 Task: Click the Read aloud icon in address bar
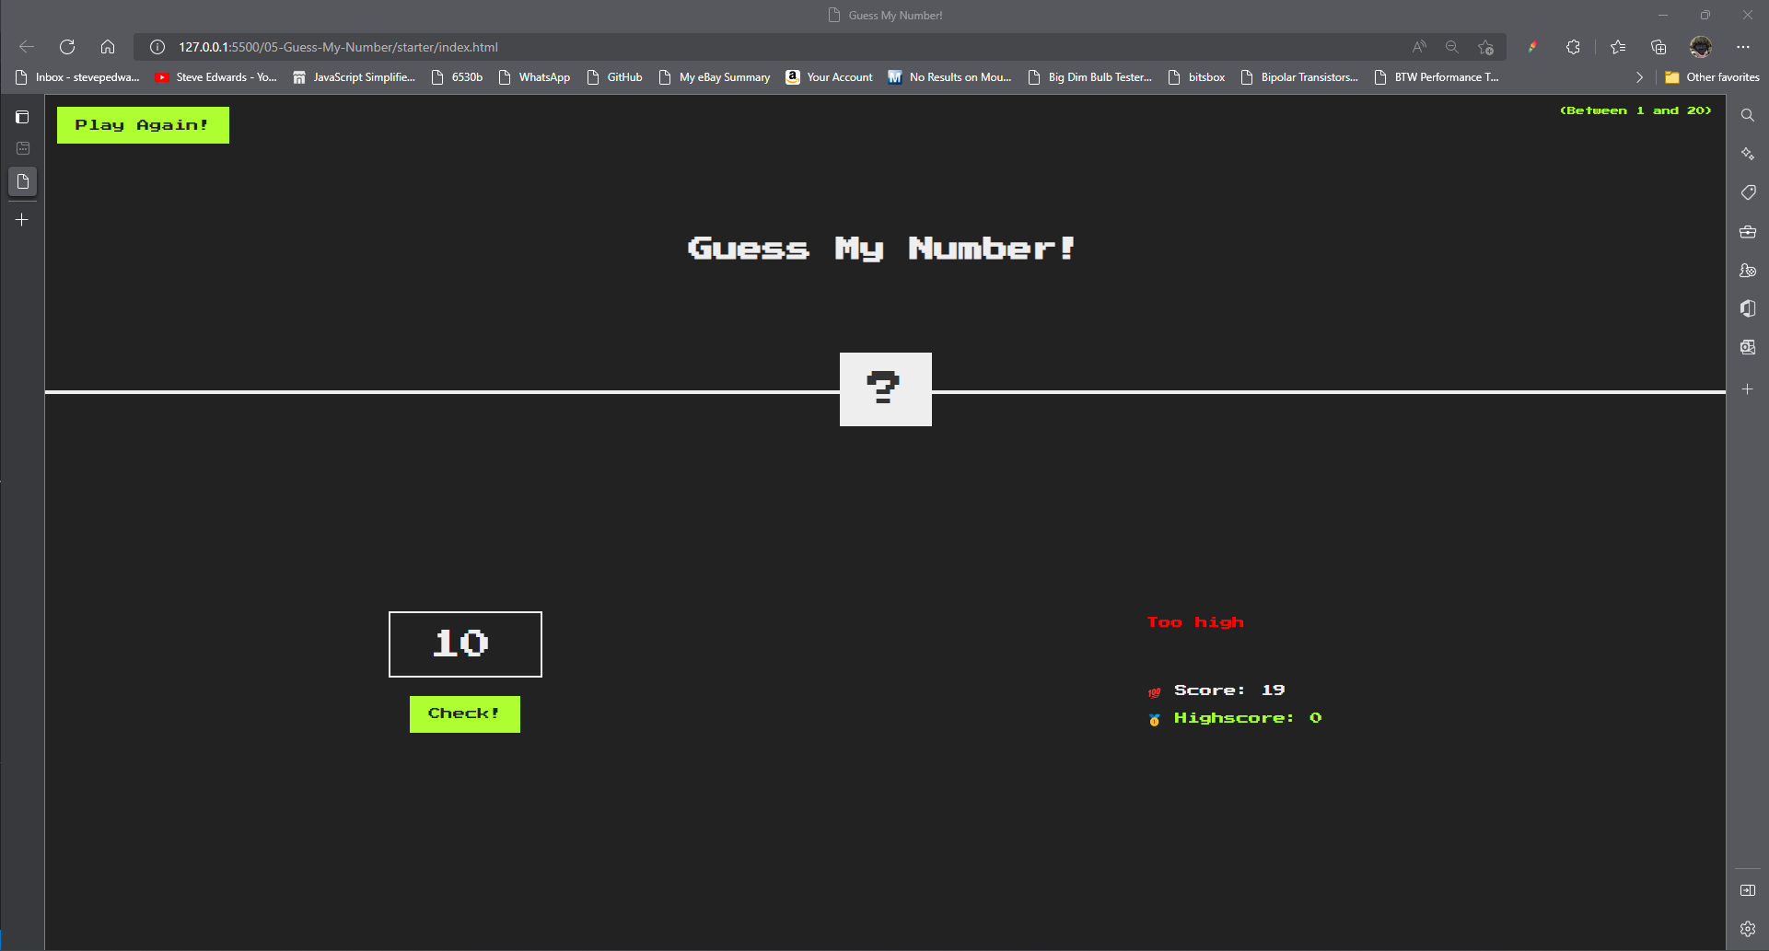[1419, 47]
